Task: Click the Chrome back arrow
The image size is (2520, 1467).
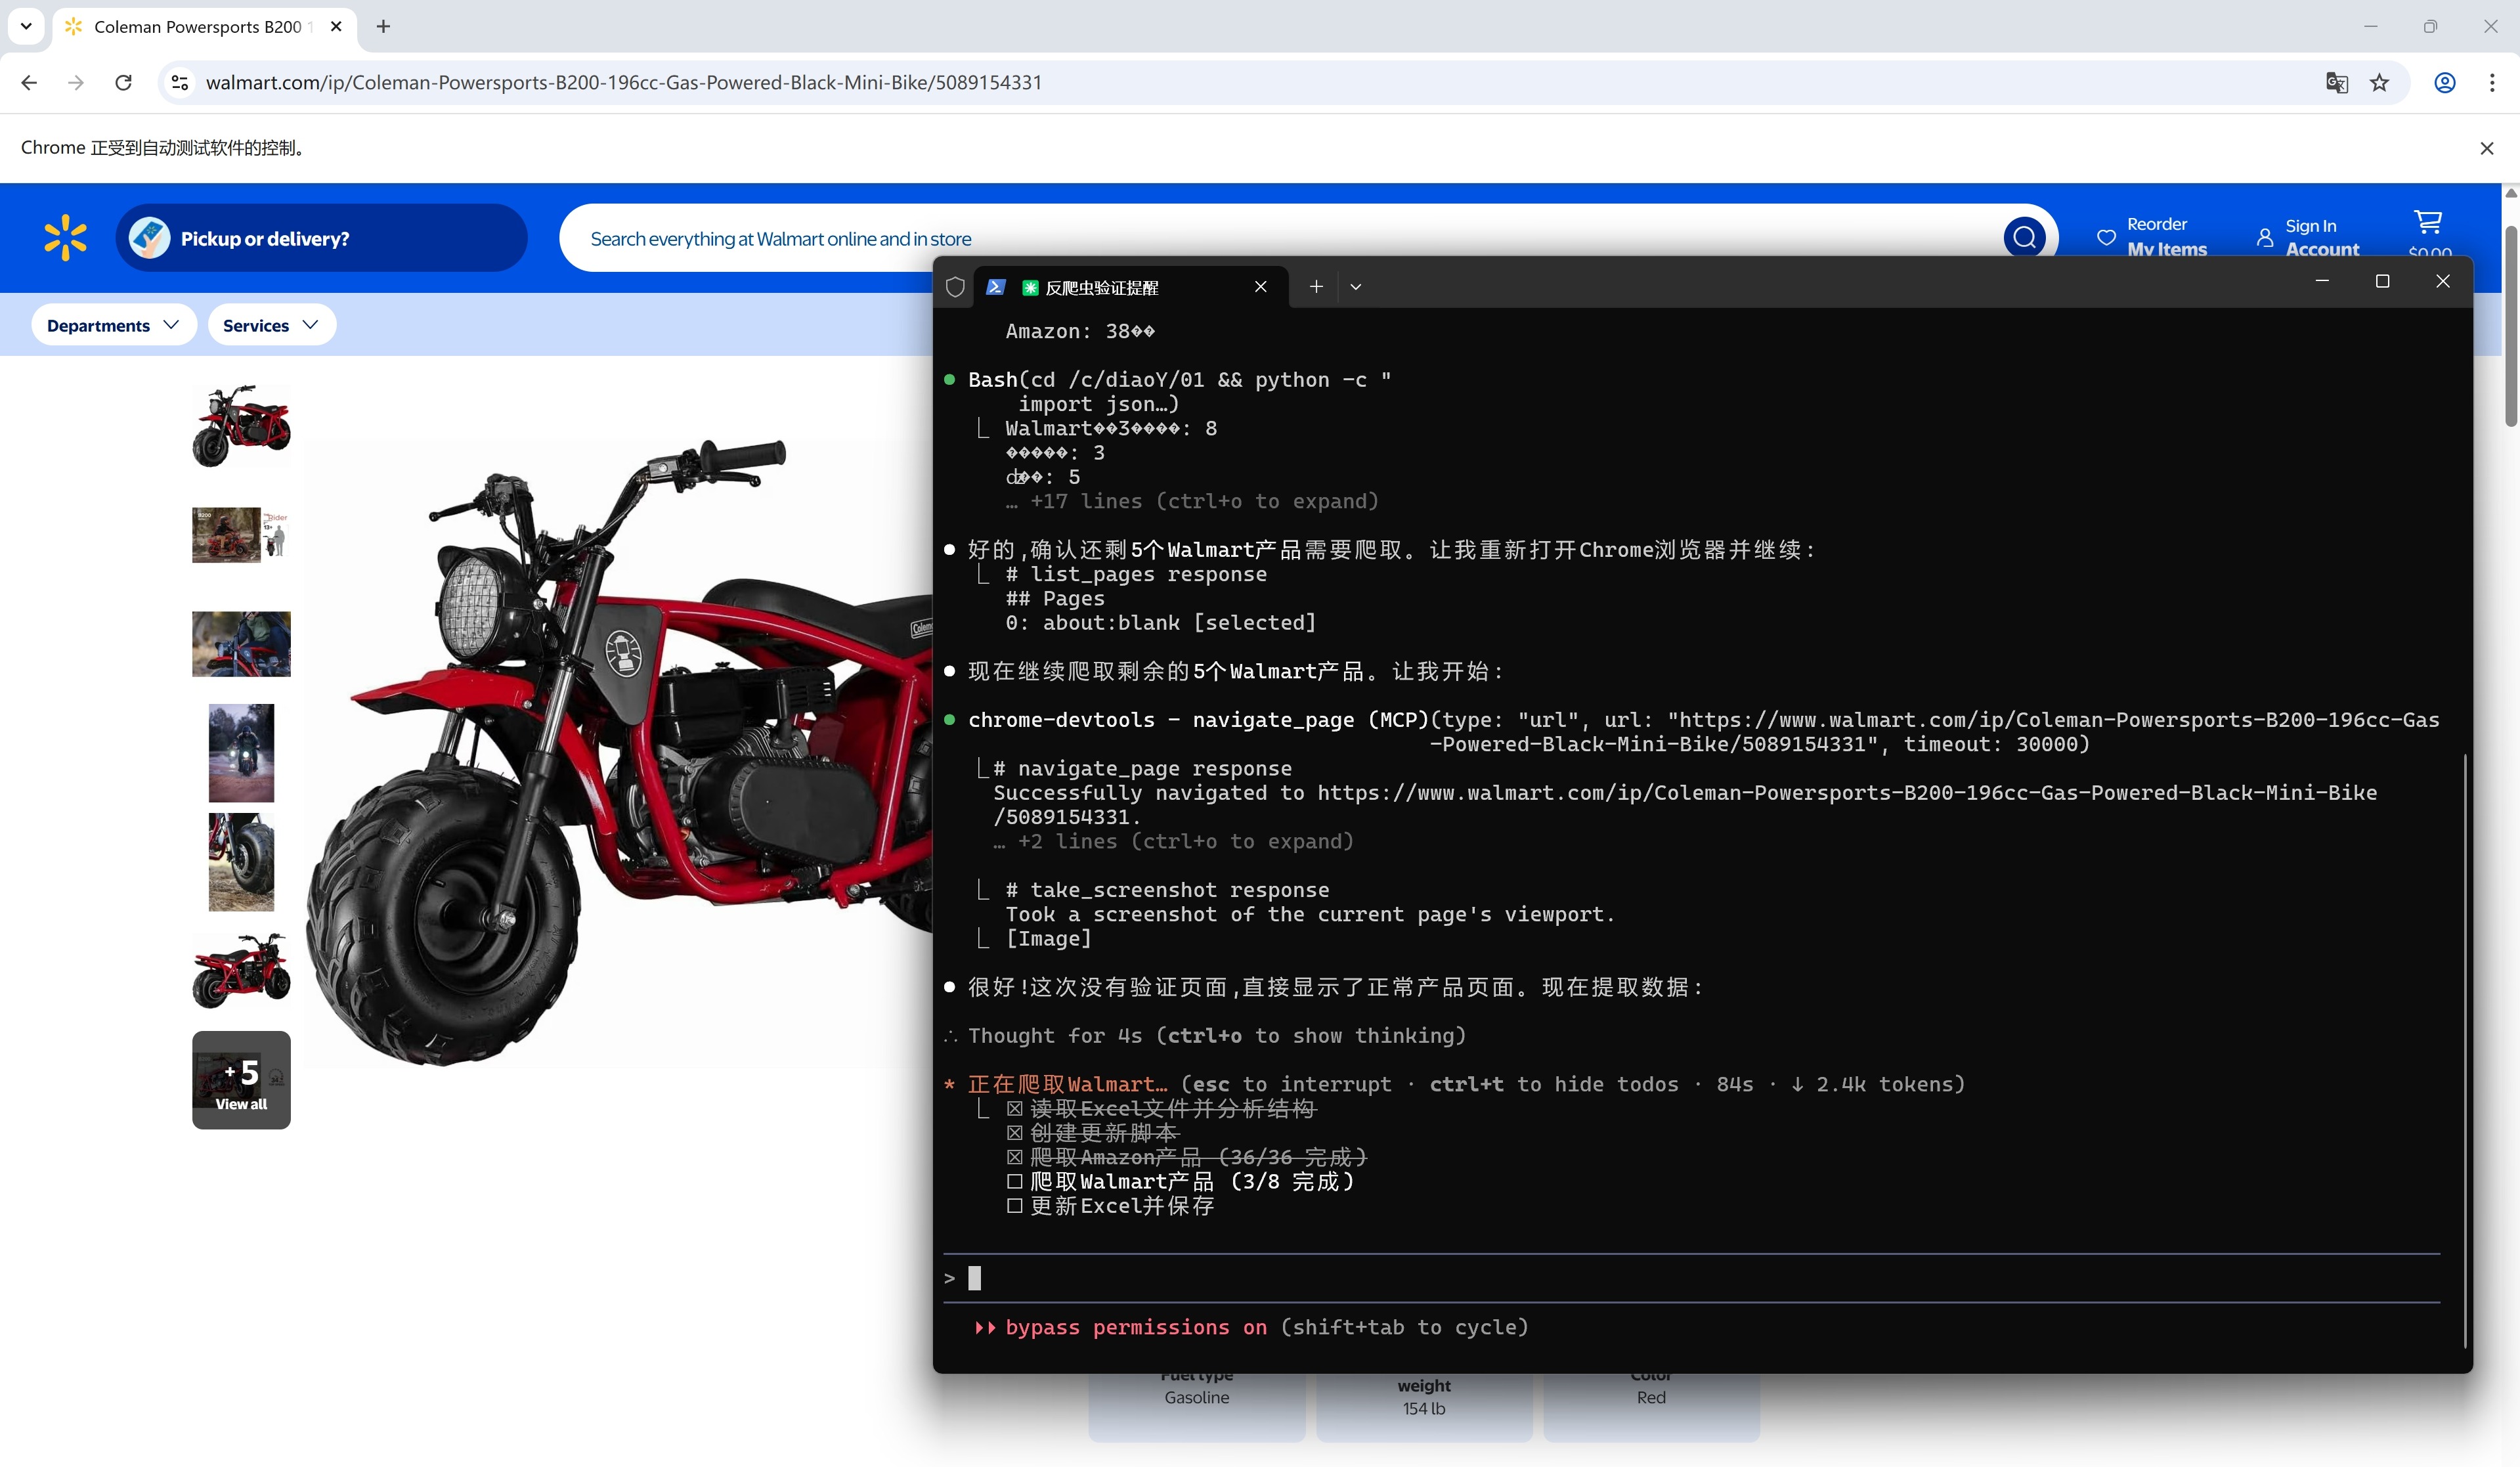Action: (x=29, y=83)
